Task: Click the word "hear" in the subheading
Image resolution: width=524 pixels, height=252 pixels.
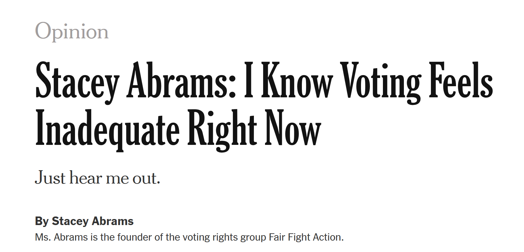Action: coord(86,178)
